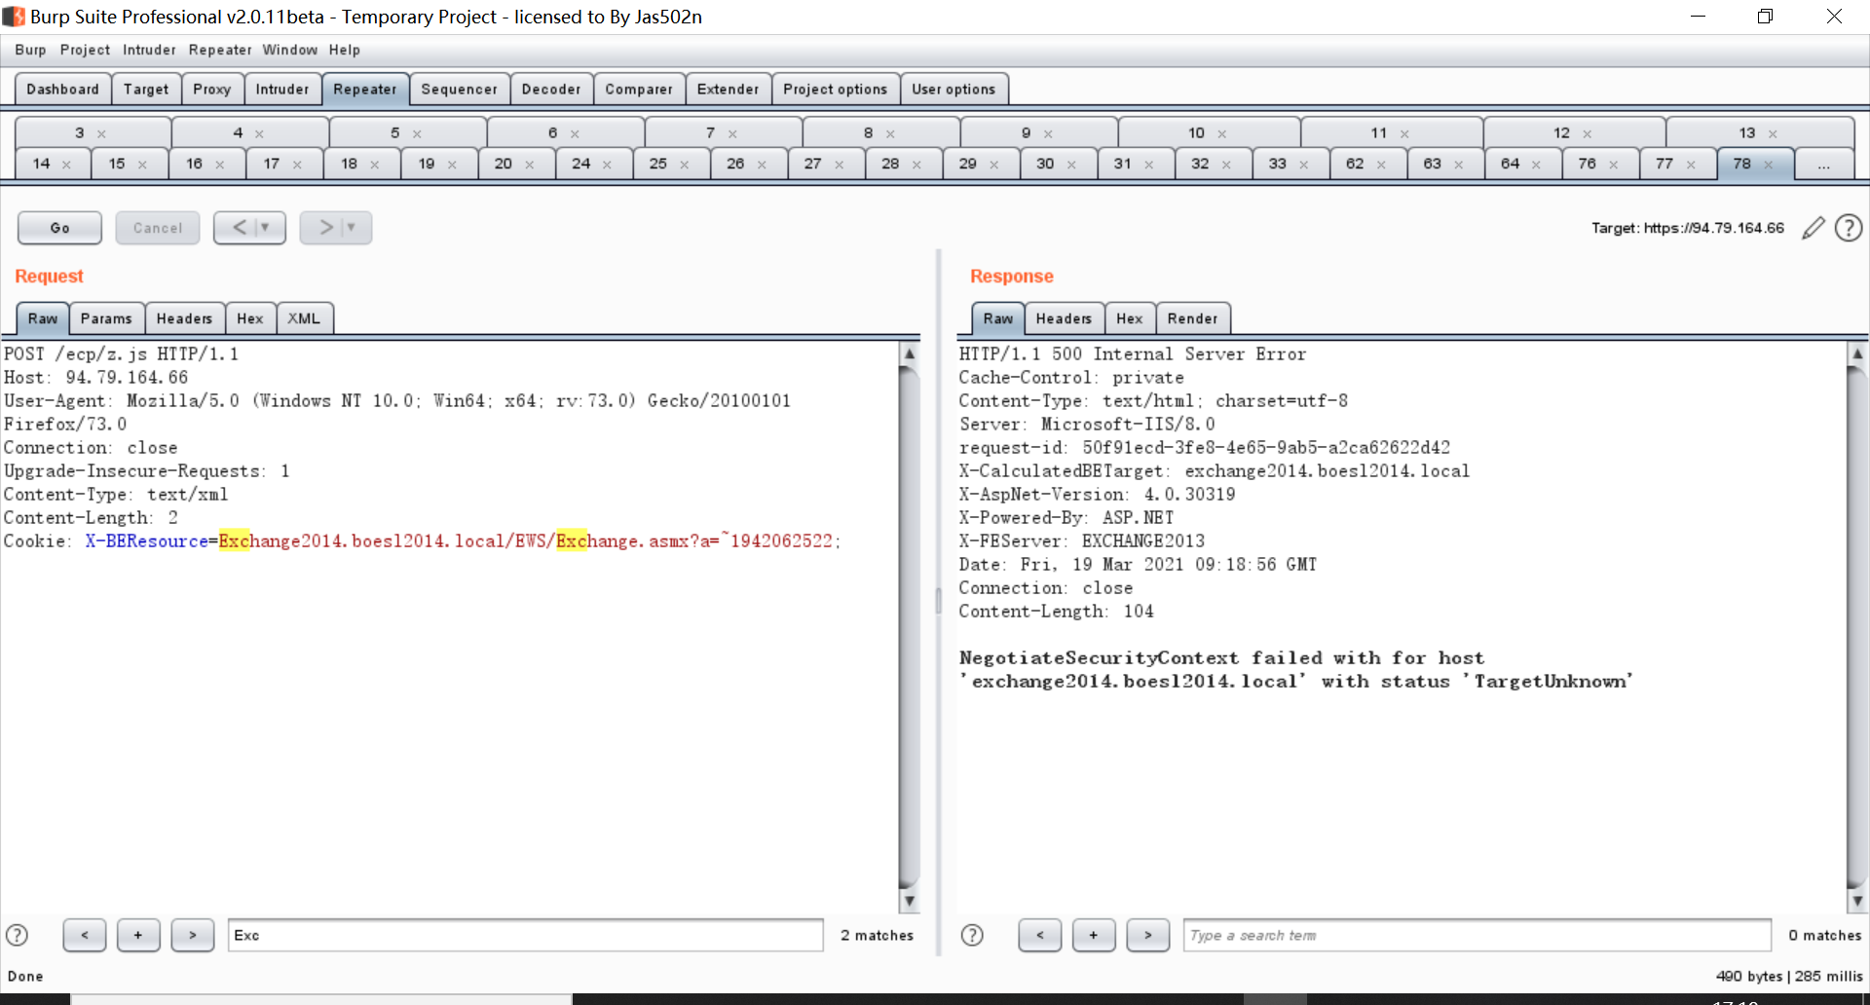The image size is (1870, 1005).
Task: Open request search help icon
Action: tap(18, 935)
